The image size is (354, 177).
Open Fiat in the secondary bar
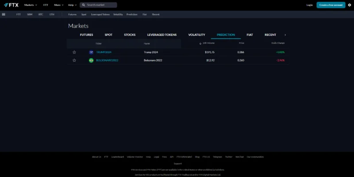(145, 15)
